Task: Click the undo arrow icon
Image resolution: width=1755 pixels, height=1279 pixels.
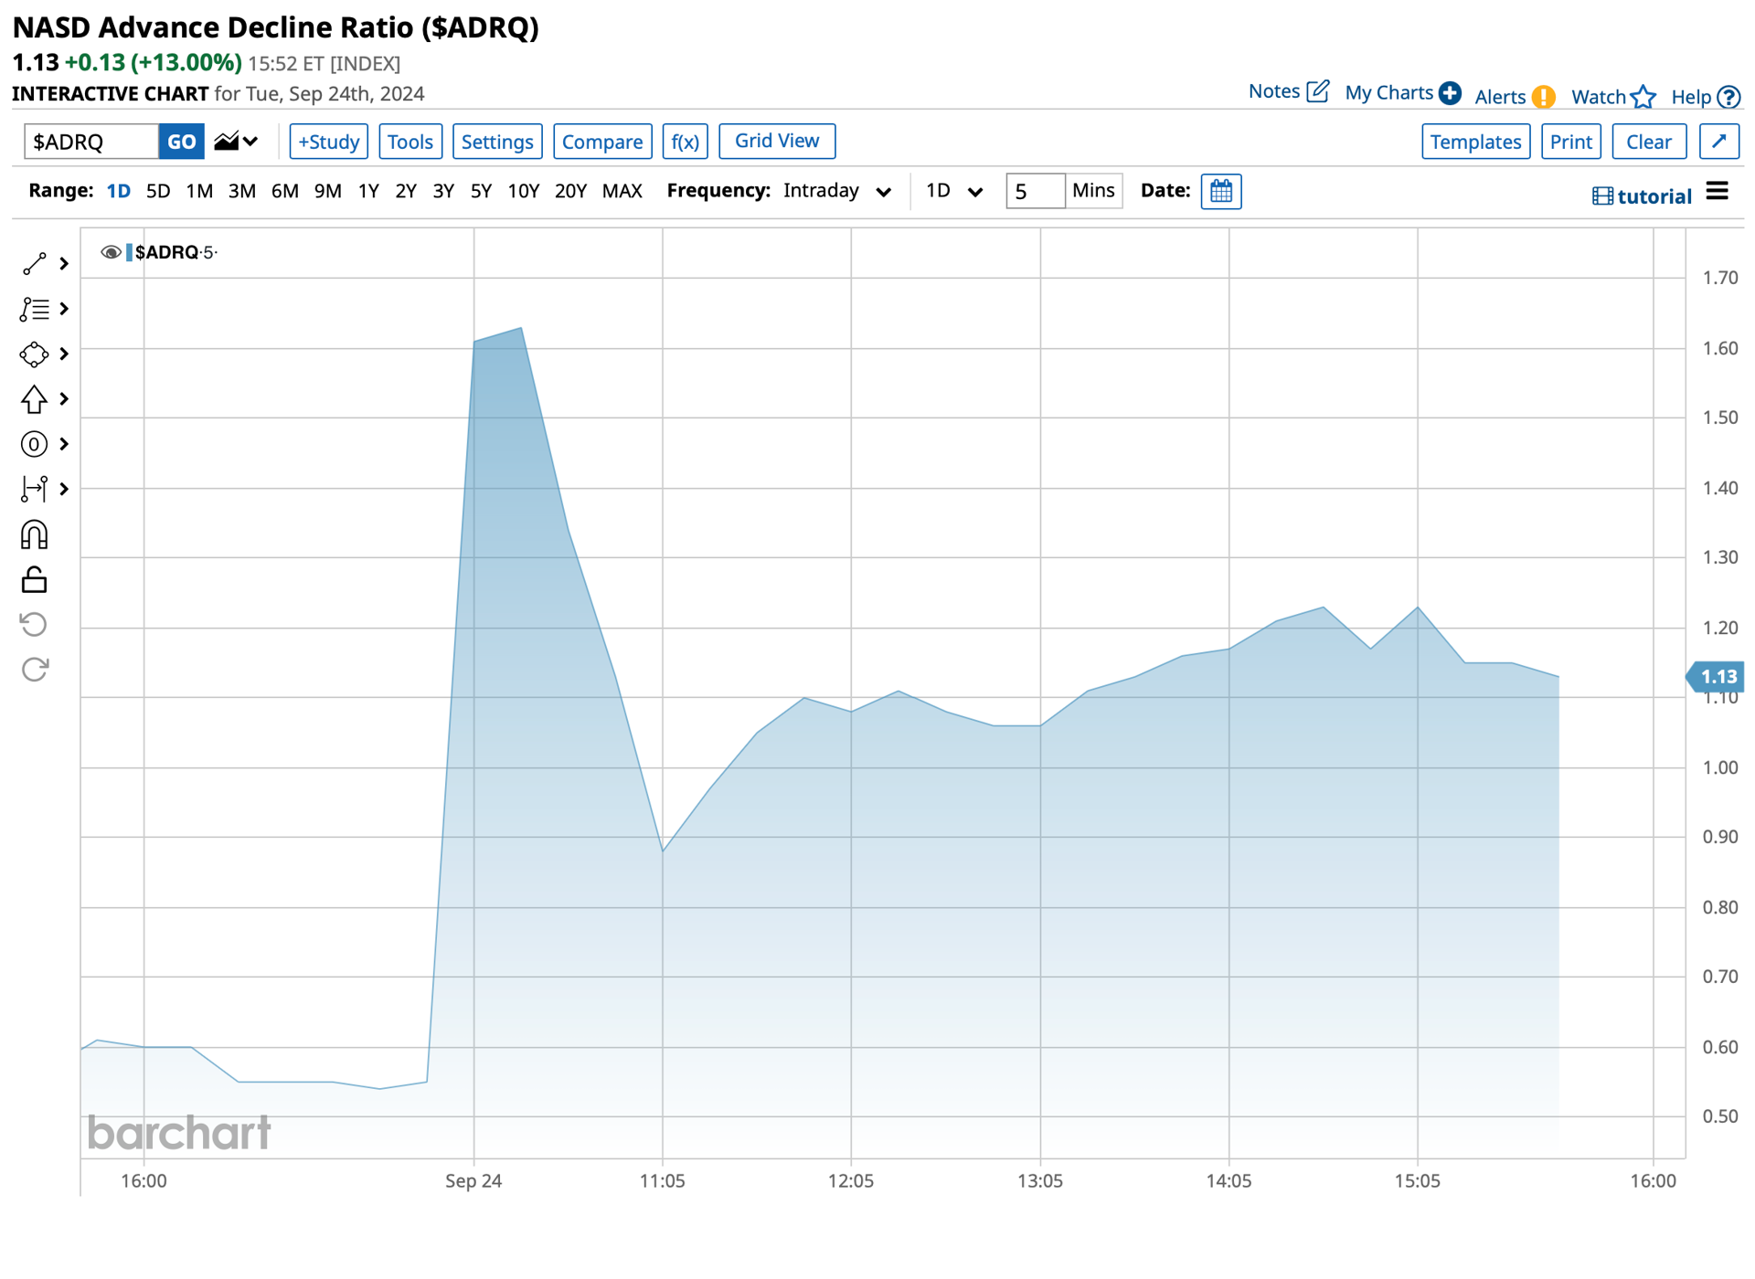Action: (34, 625)
